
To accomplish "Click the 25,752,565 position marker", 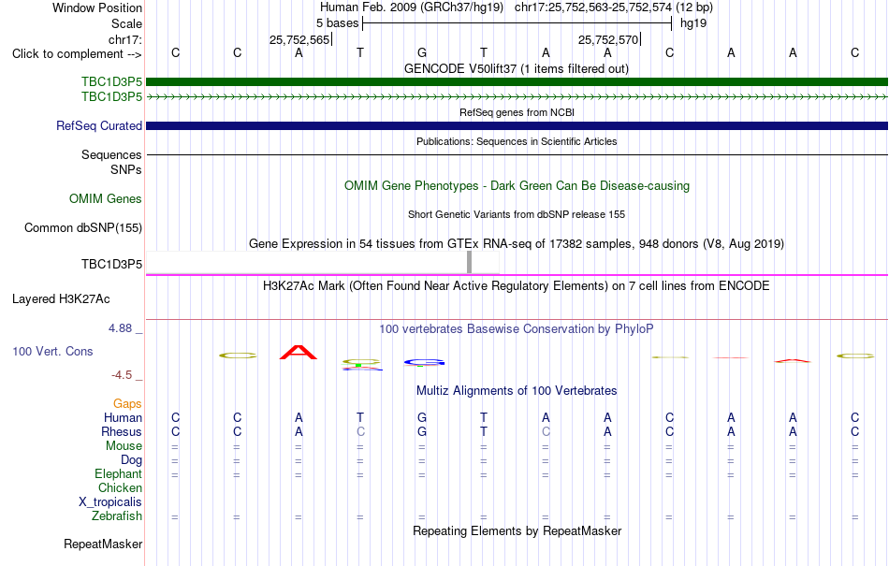I will pyautogui.click(x=299, y=39).
